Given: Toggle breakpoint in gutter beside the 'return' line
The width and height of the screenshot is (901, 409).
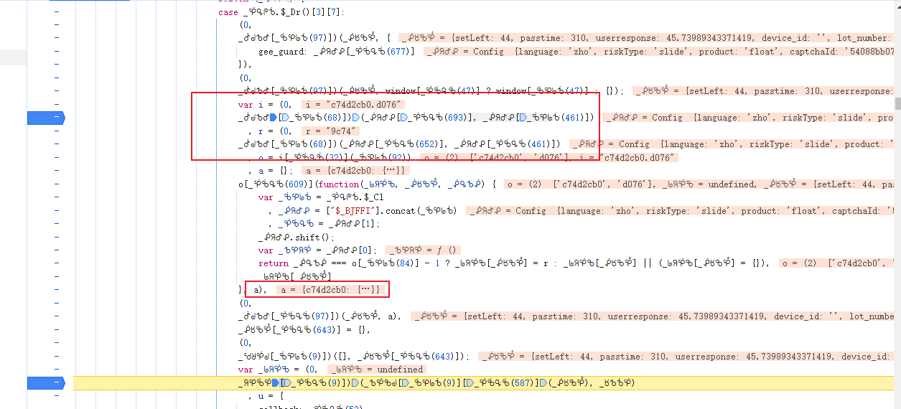Looking at the screenshot, I should (56, 263).
